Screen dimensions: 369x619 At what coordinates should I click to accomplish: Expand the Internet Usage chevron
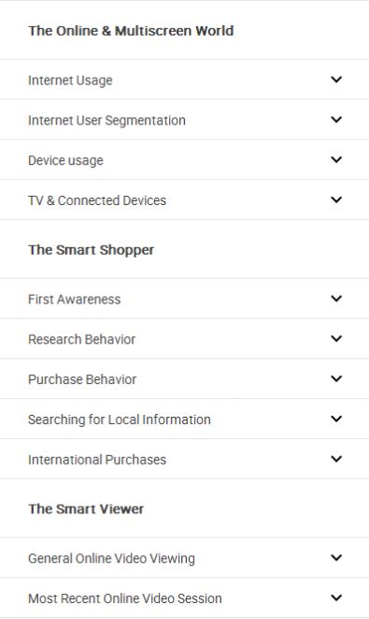(336, 80)
